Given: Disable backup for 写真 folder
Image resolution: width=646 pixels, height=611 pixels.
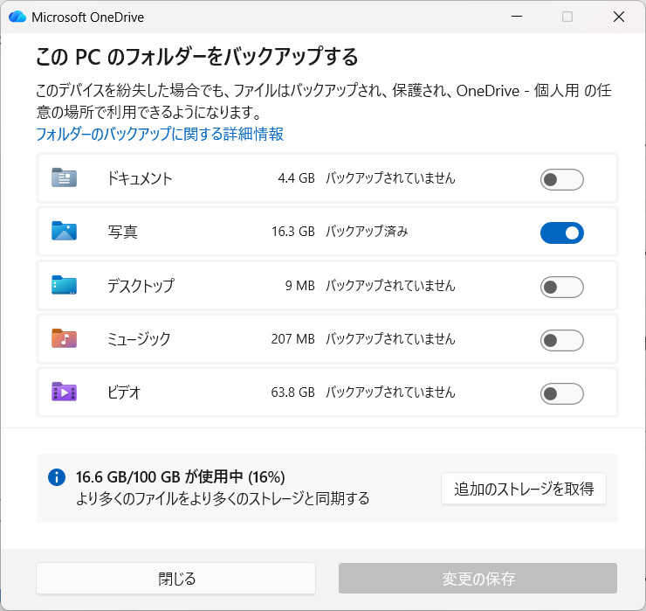Looking at the screenshot, I should coord(561,233).
